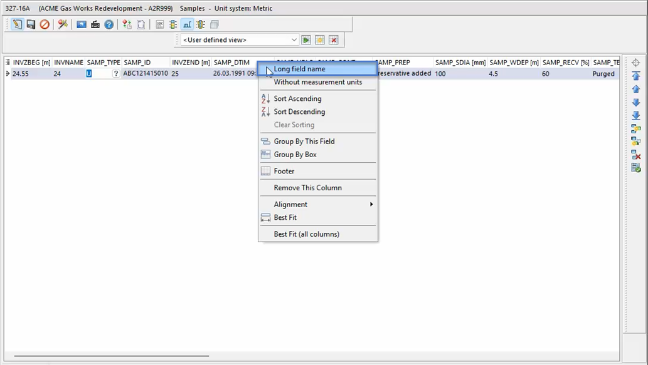The width and height of the screenshot is (648, 365).
Task: Click the red cancel circle icon
Action: [x=45, y=24]
